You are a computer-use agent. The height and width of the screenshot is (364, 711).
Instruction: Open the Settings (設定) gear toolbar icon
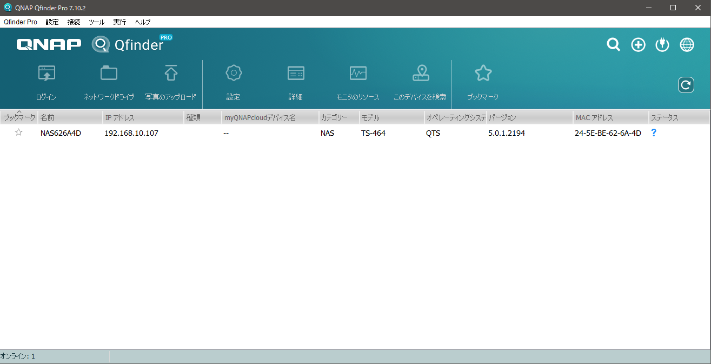point(233,73)
